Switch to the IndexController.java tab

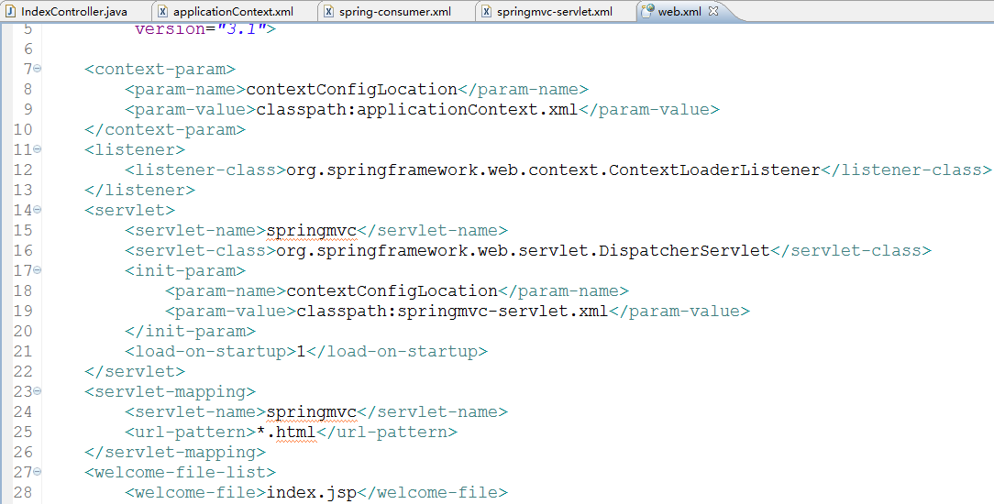[73, 11]
